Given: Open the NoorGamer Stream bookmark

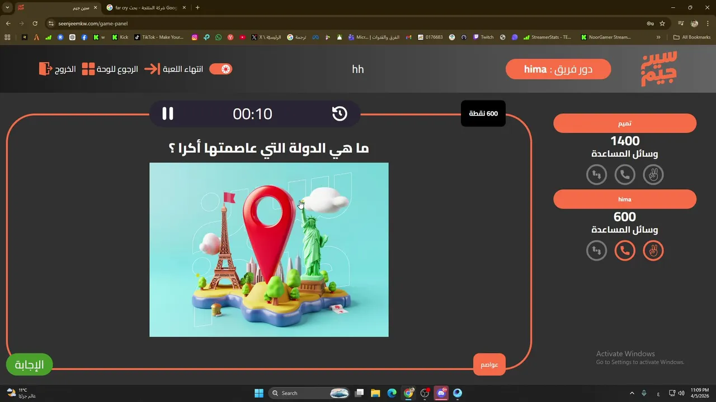Looking at the screenshot, I should [606, 37].
